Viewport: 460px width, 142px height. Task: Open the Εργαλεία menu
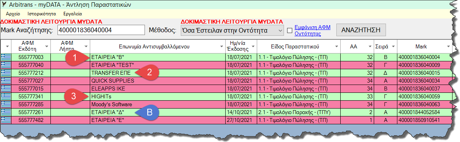pos(72,14)
